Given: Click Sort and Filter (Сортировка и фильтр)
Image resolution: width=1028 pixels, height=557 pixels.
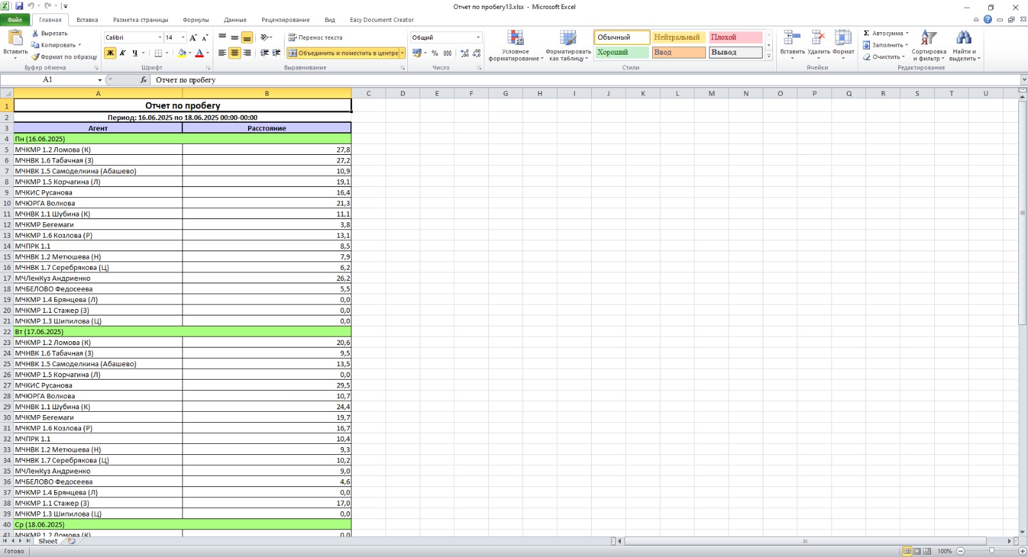Looking at the screenshot, I should tap(928, 45).
